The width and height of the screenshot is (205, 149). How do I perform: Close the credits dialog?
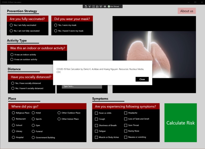(x=142, y=79)
